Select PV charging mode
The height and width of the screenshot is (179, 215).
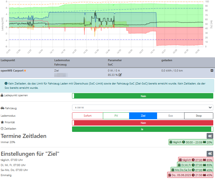pyautogui.click(x=116, y=116)
